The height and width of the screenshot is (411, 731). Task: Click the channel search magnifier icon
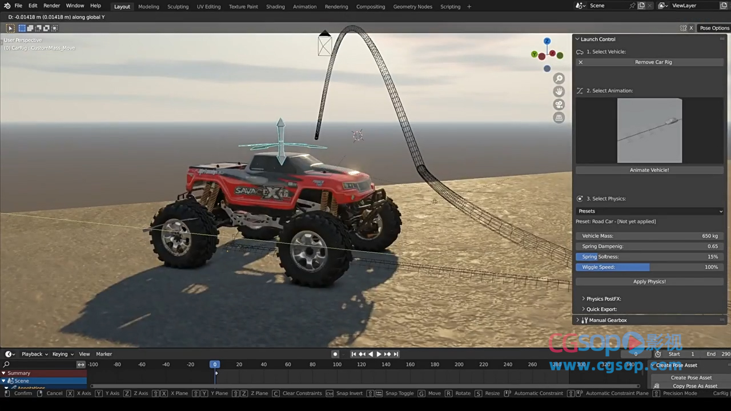[x=6, y=364]
